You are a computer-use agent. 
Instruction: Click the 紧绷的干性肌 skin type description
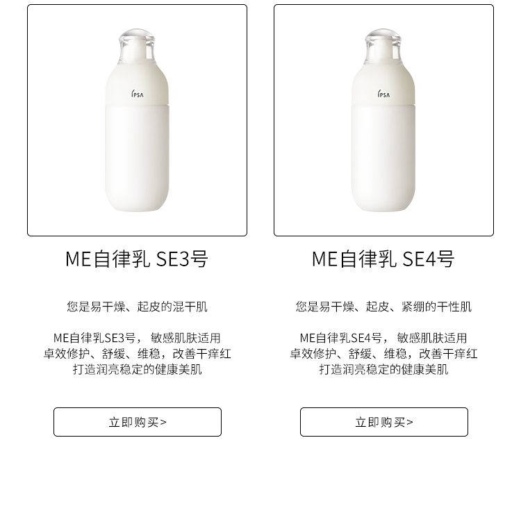[x=383, y=307]
